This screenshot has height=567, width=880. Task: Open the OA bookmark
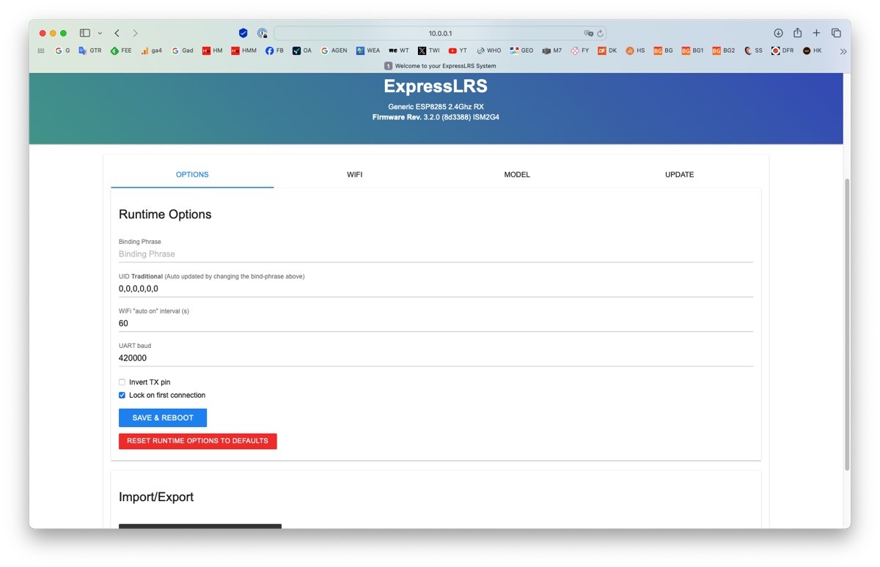(x=302, y=51)
